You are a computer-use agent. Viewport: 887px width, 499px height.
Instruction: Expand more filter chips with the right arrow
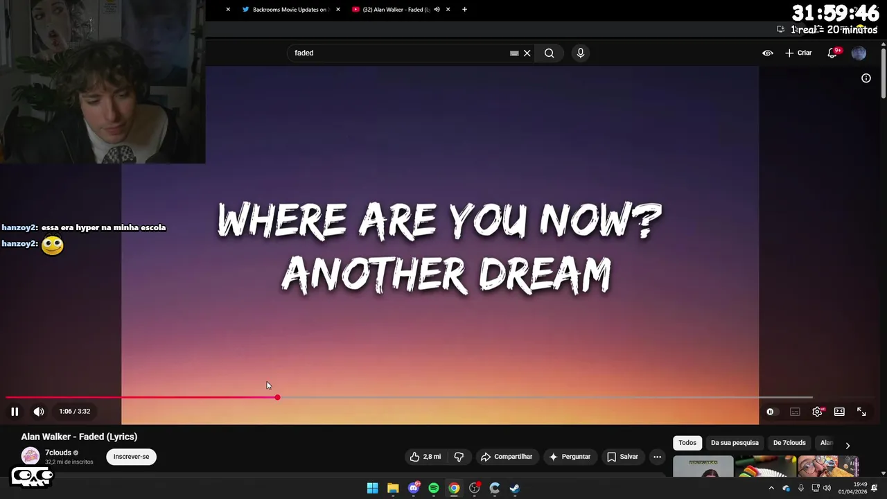click(x=848, y=446)
